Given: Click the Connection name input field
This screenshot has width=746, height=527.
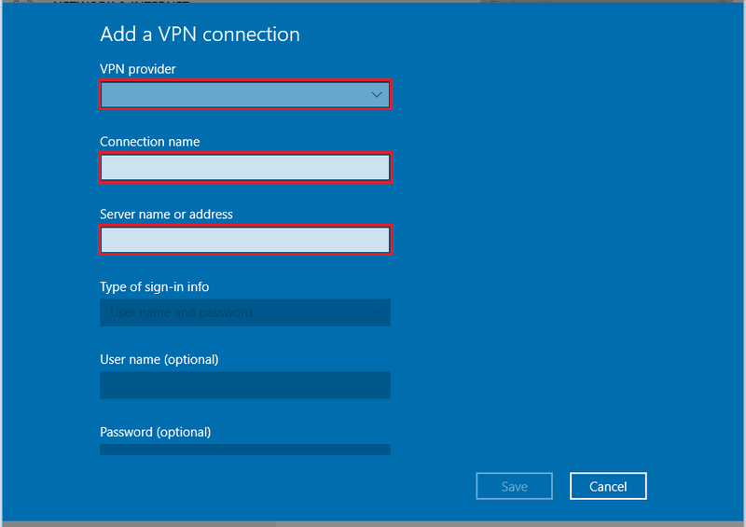Looking at the screenshot, I should [245, 168].
